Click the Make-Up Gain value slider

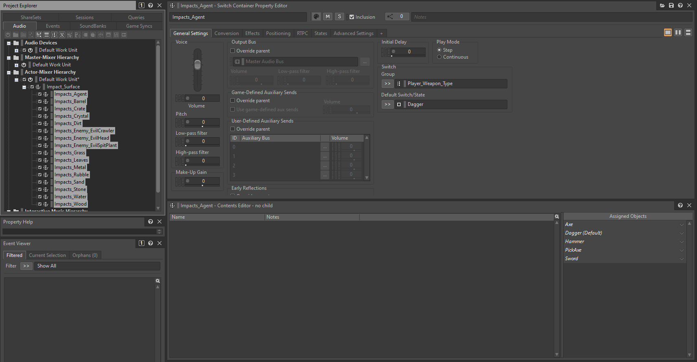pos(202,181)
